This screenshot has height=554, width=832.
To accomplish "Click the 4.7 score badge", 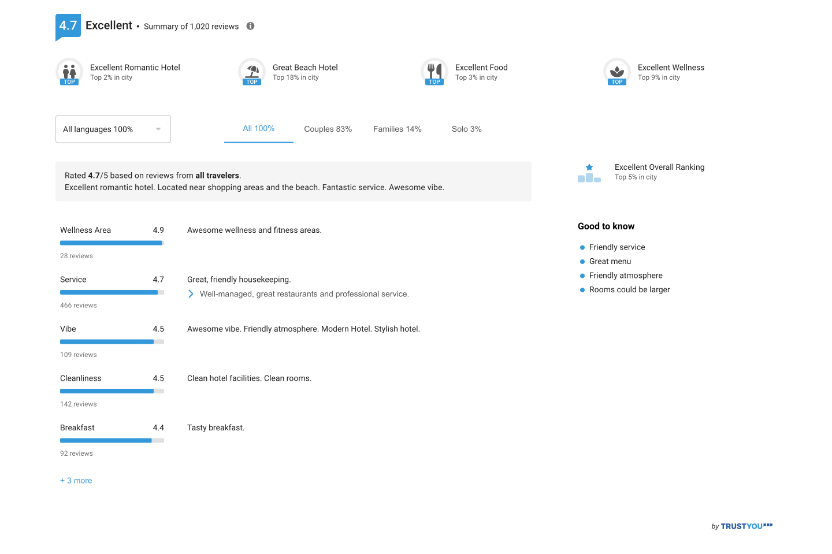I will pos(68,26).
